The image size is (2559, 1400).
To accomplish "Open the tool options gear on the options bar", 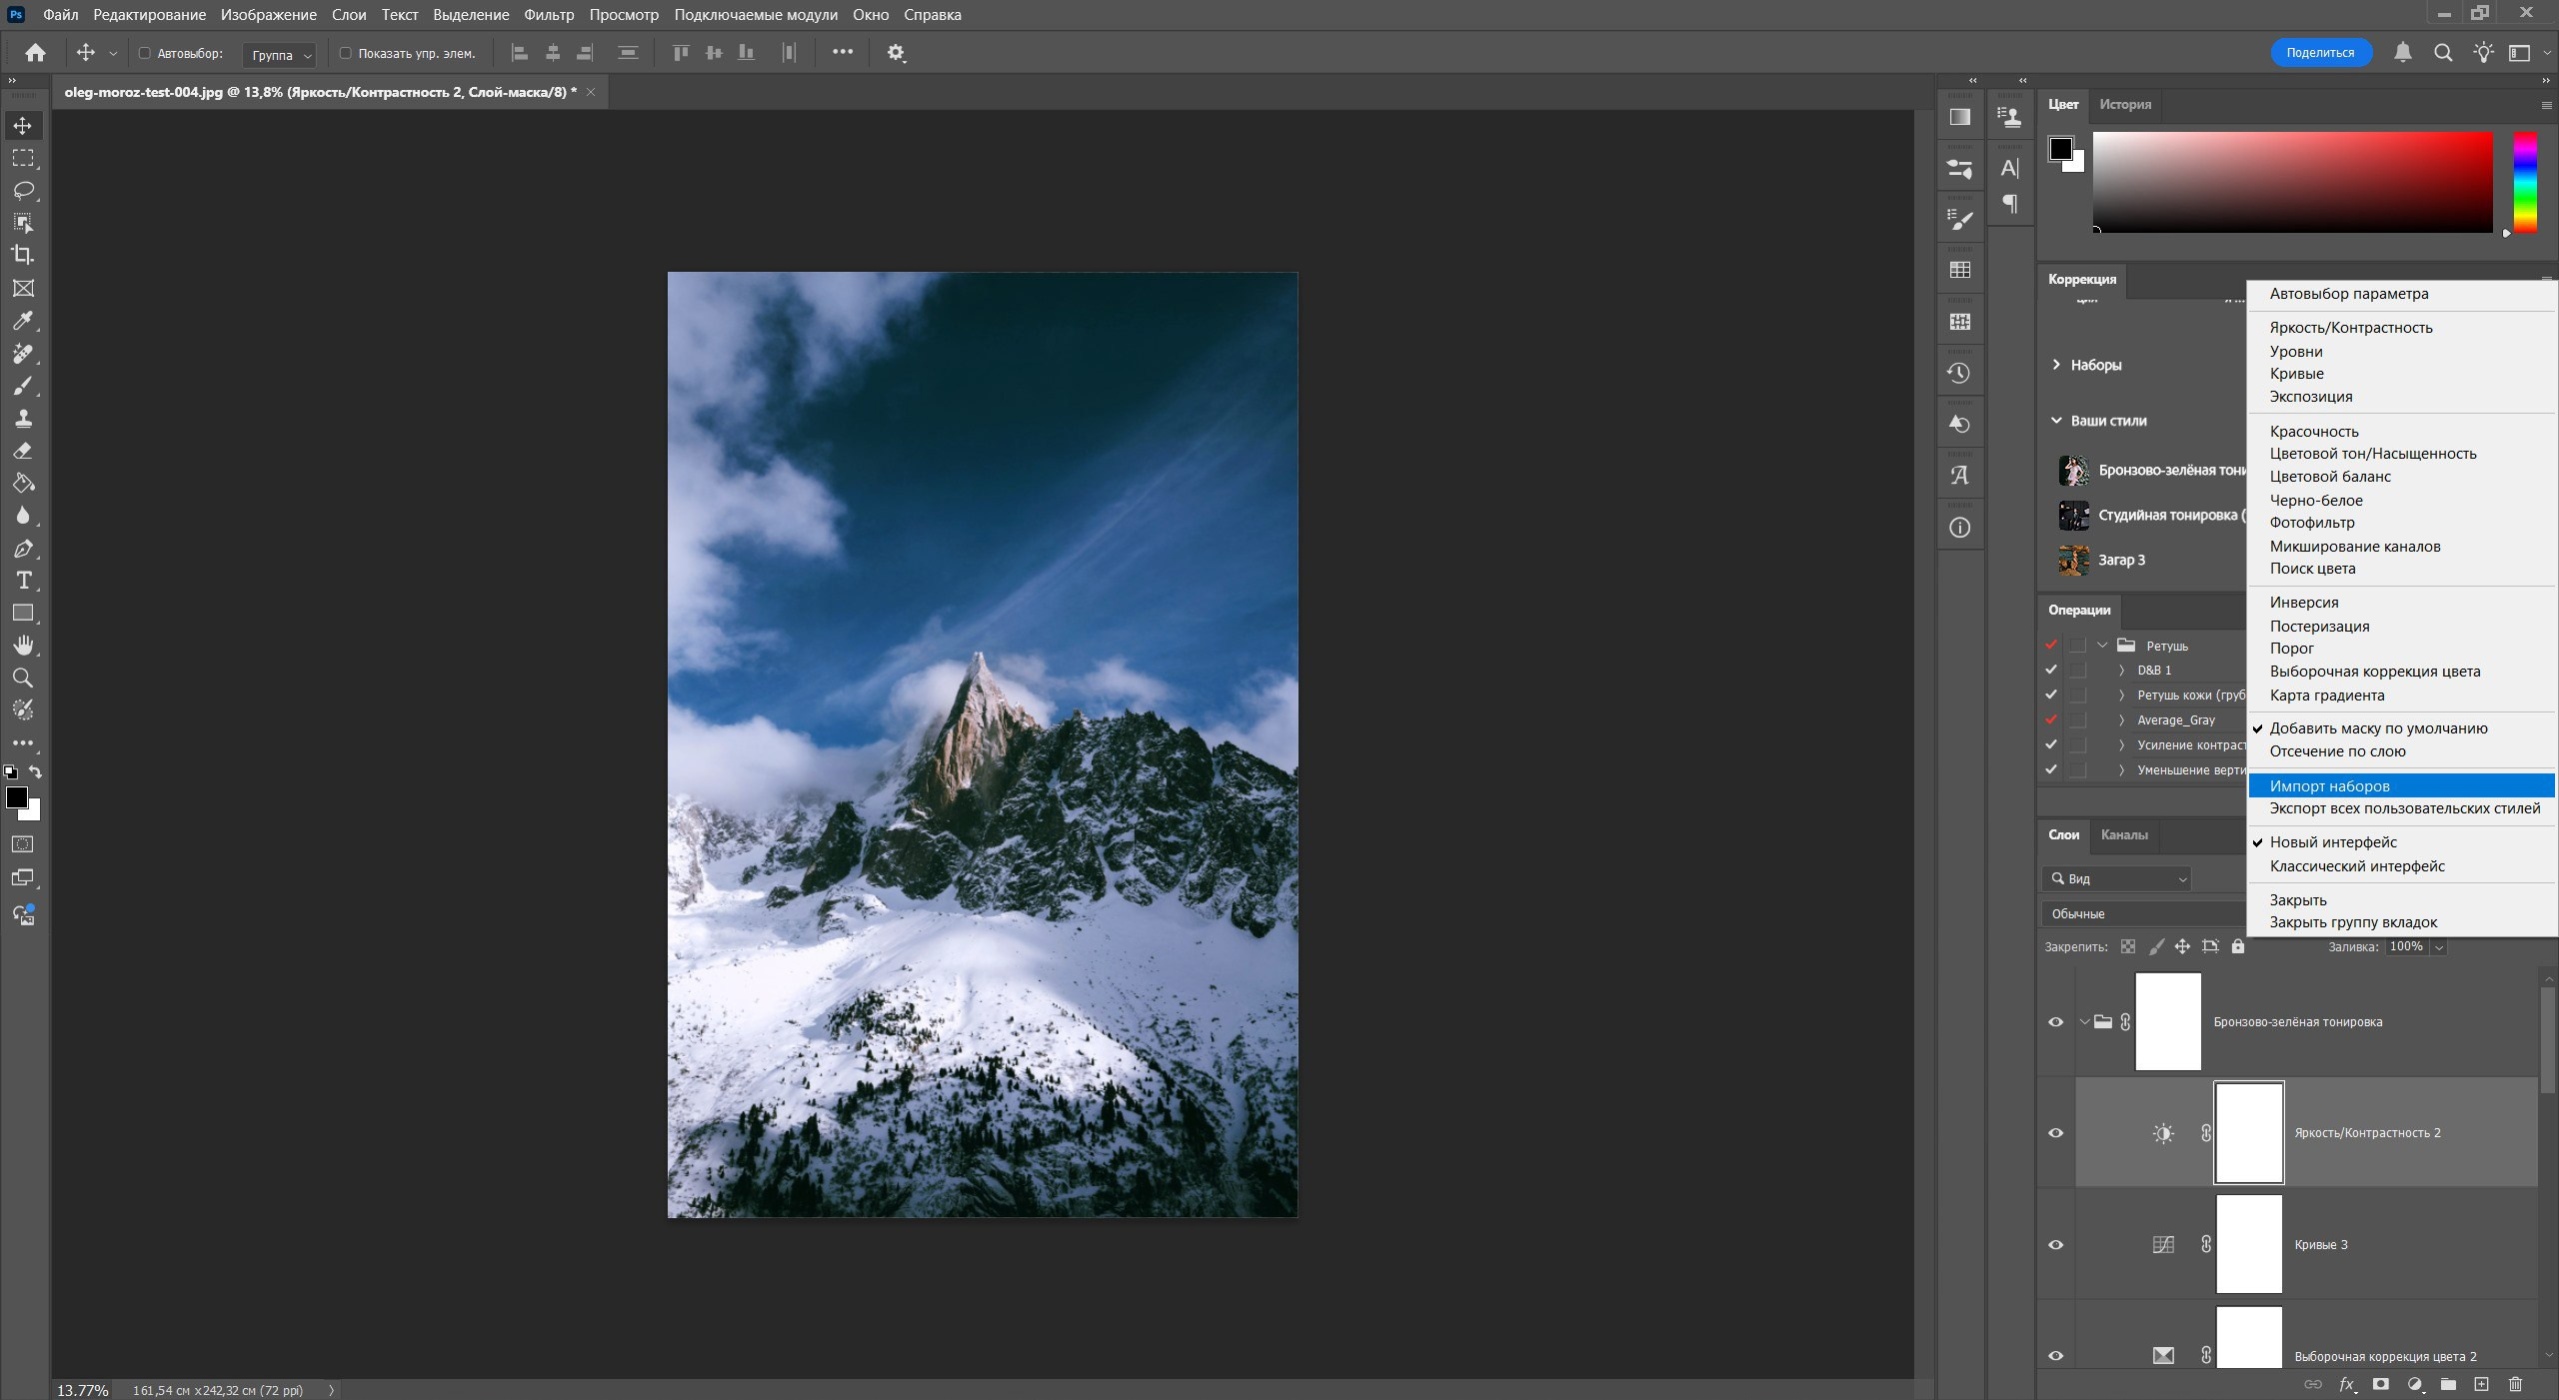I will 897,53.
